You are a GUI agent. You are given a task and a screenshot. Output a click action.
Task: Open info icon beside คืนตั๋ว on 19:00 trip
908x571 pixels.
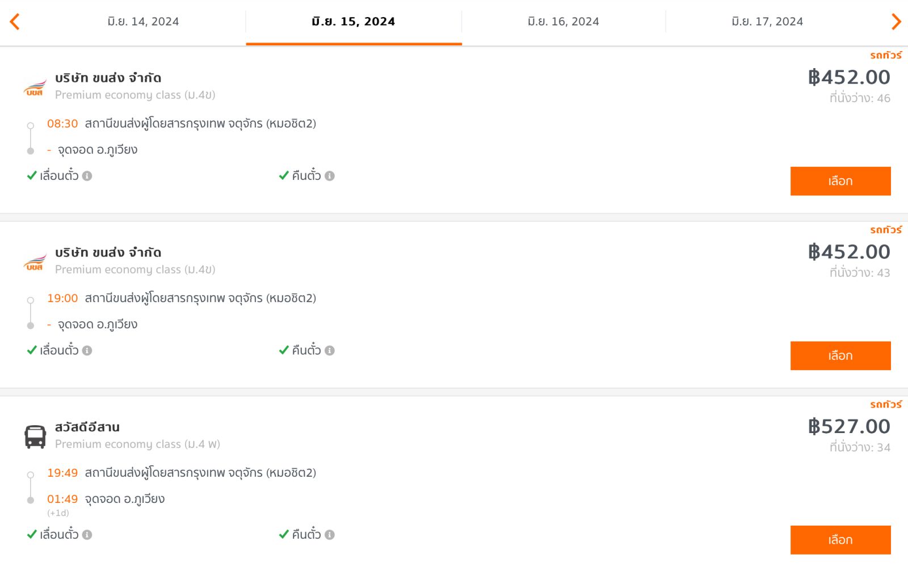pyautogui.click(x=330, y=351)
